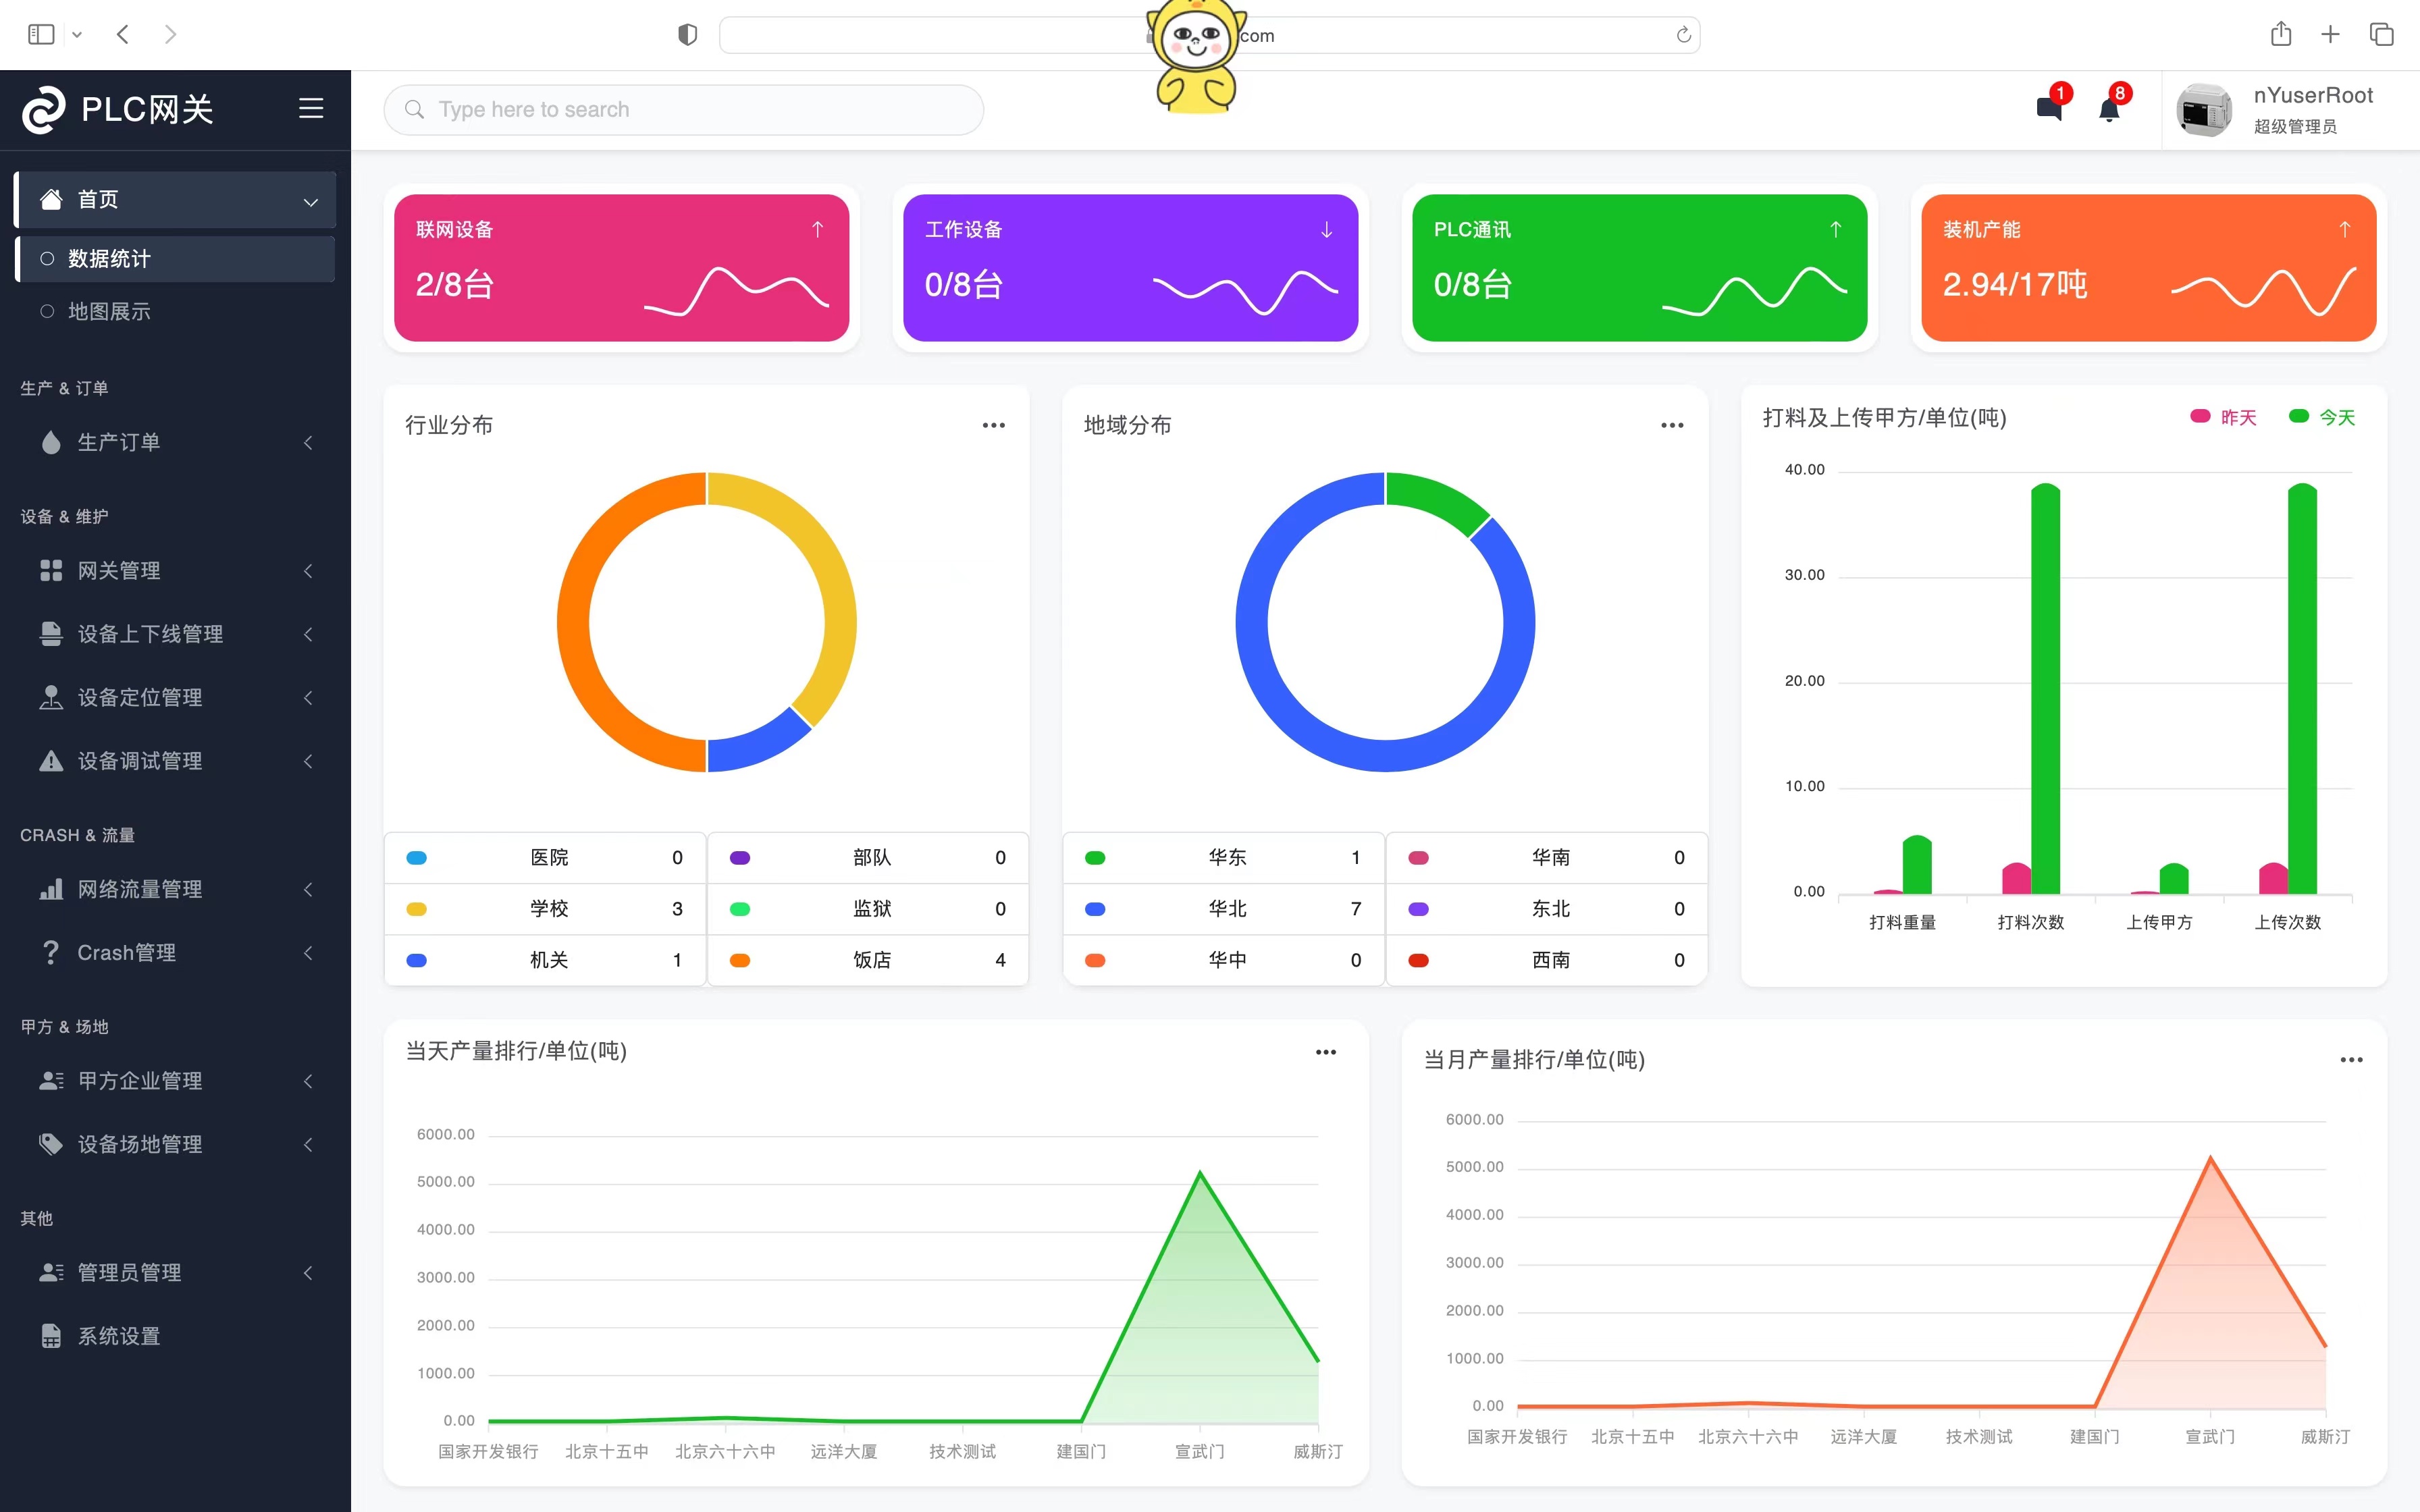Click the 设备上下线管理 device icon
This screenshot has width=2420, height=1512.
[49, 632]
